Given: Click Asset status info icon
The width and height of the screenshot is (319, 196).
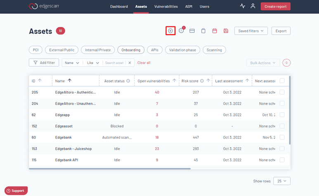Looking at the screenshot, I should coord(128,81).
